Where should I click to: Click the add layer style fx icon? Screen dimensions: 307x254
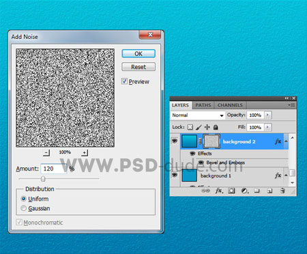tap(219, 190)
